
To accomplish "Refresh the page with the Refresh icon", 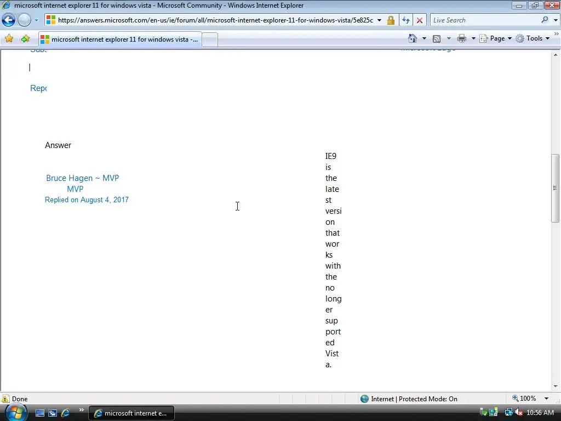I will [x=406, y=20].
